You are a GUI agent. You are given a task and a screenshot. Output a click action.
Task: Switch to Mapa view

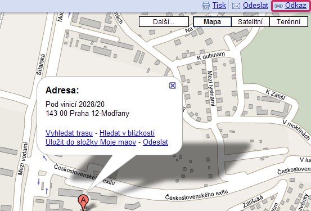212,21
